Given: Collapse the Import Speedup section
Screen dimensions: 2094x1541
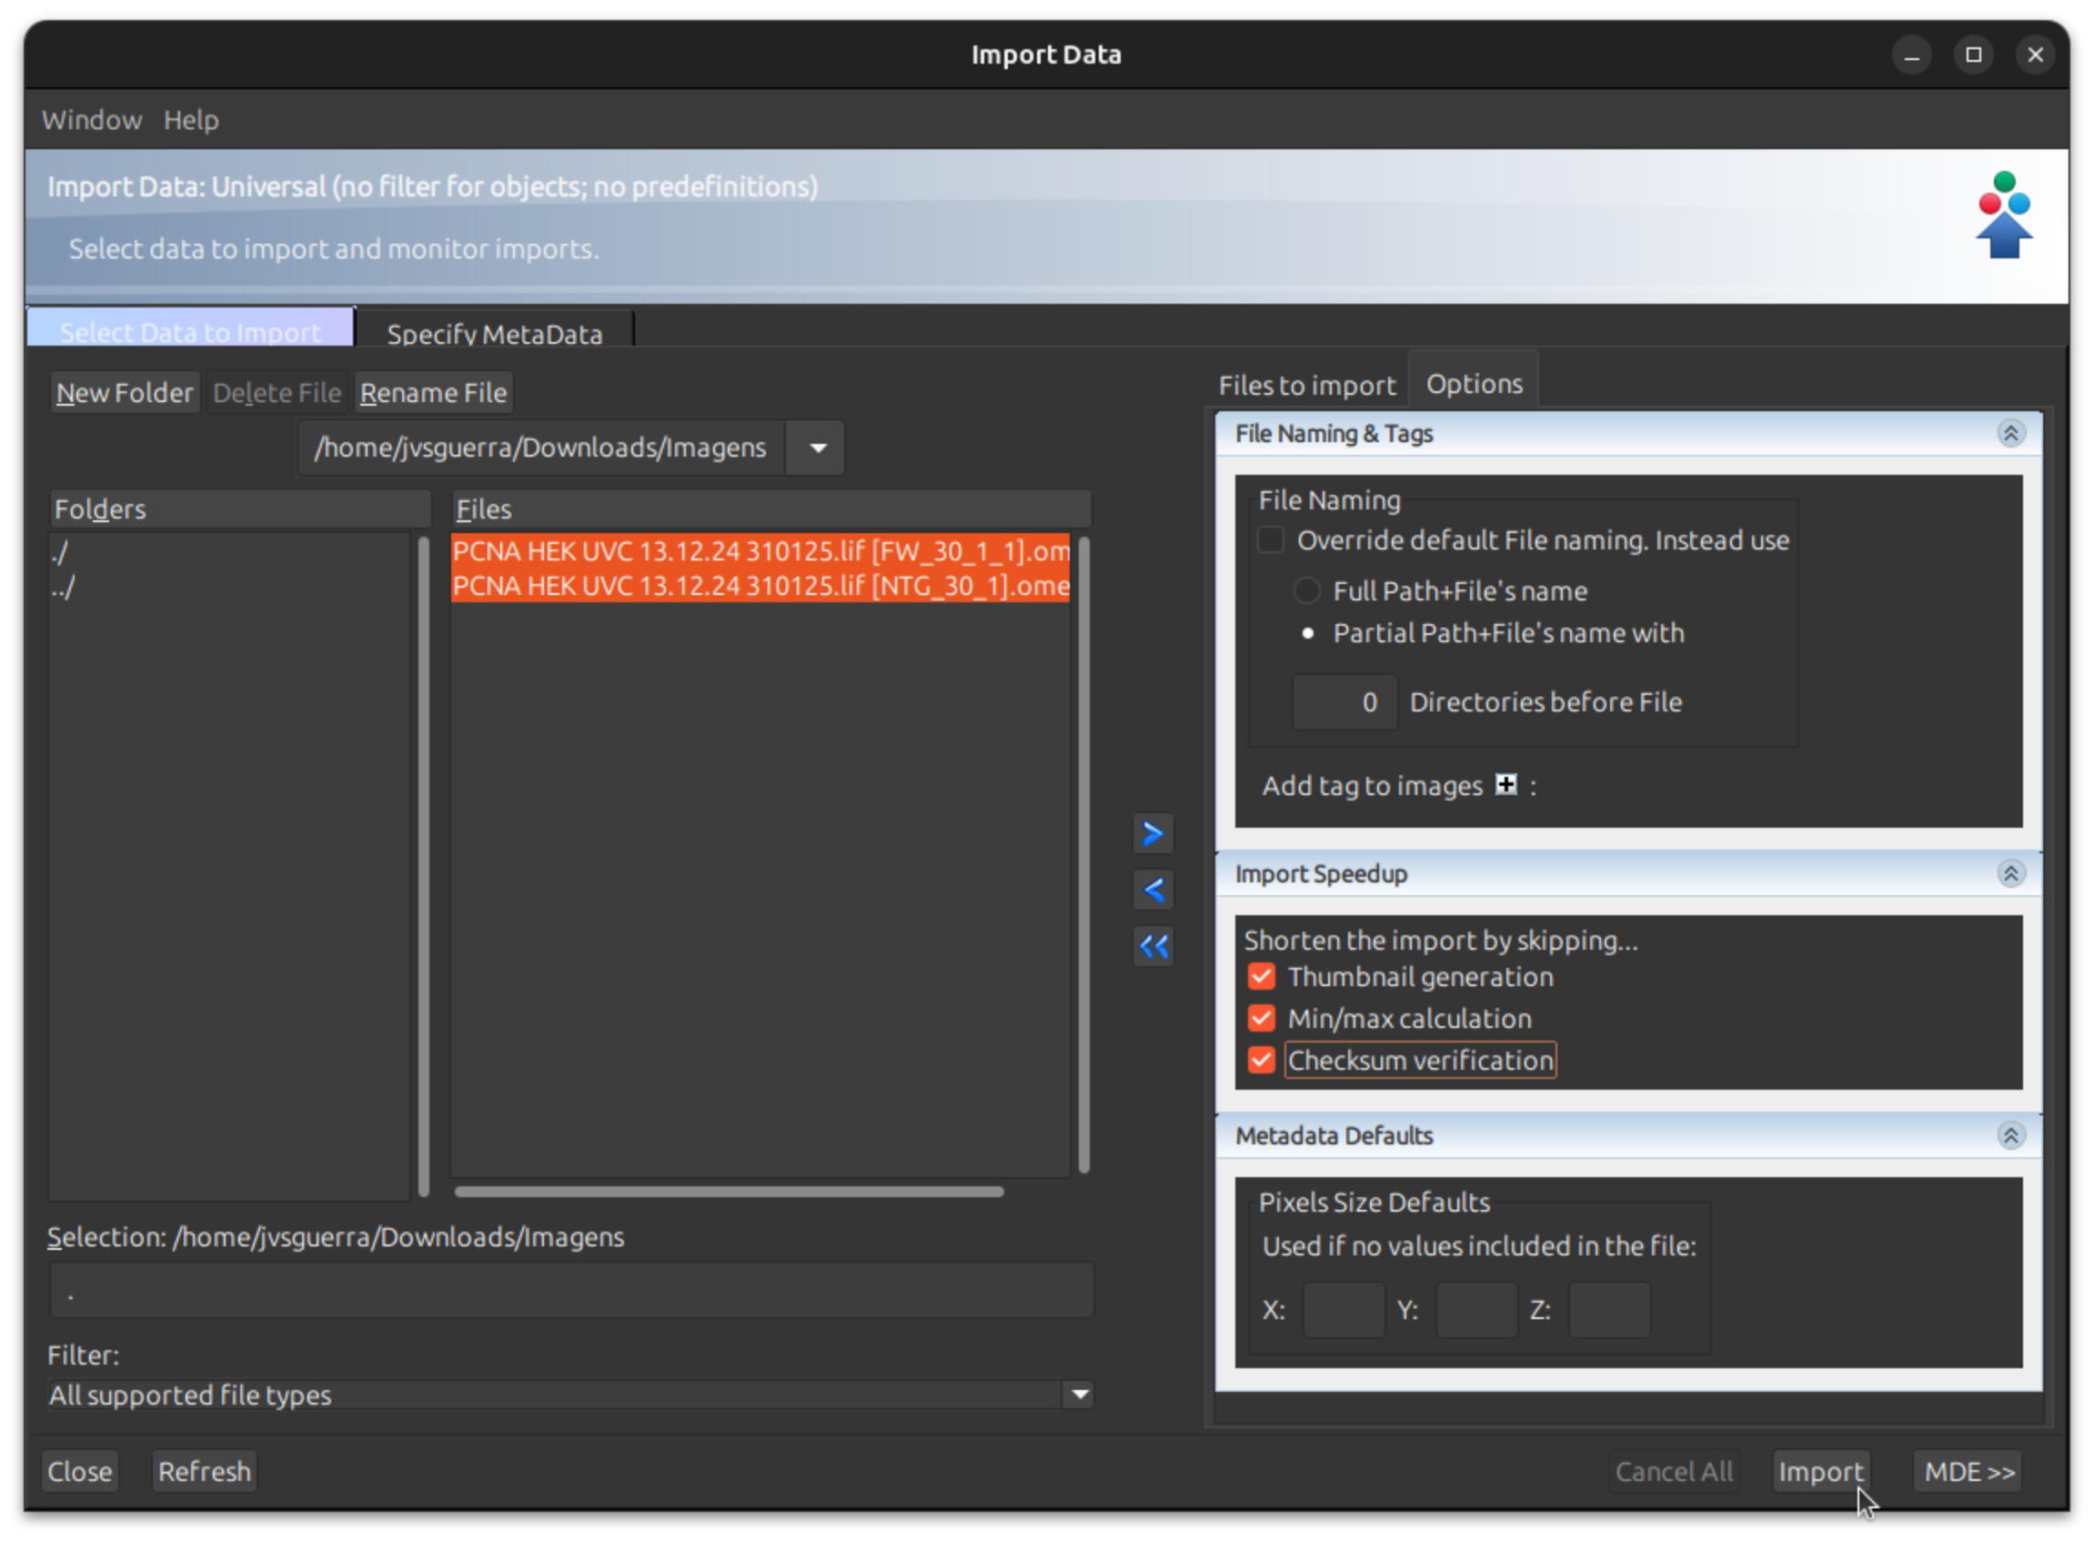Looking at the screenshot, I should [x=2012, y=874].
